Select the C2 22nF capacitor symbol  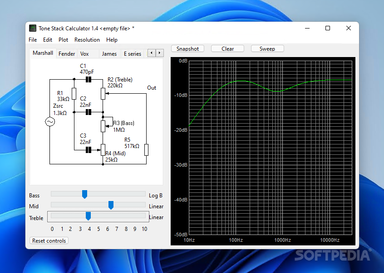89,112
